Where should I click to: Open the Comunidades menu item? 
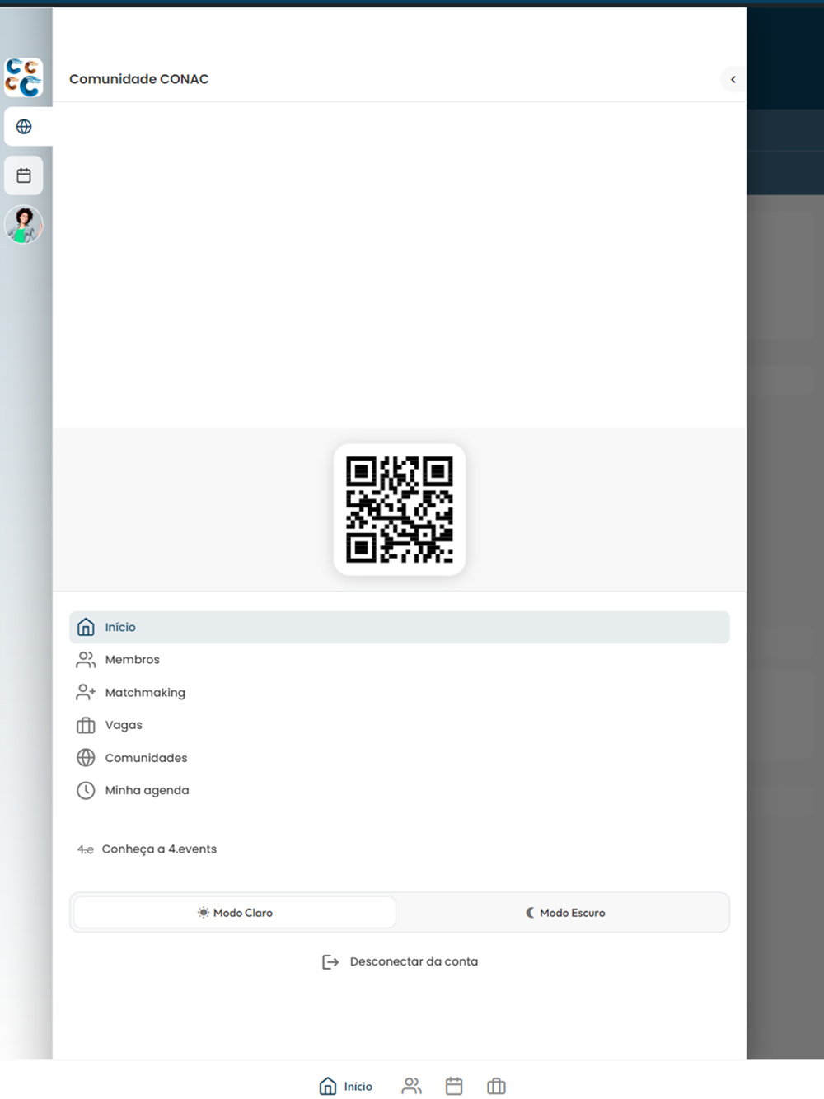pos(399,757)
